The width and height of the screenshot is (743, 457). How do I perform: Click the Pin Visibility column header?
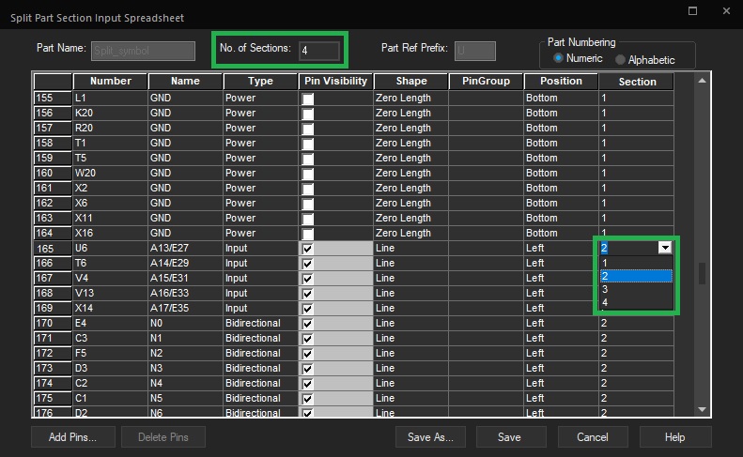point(335,82)
